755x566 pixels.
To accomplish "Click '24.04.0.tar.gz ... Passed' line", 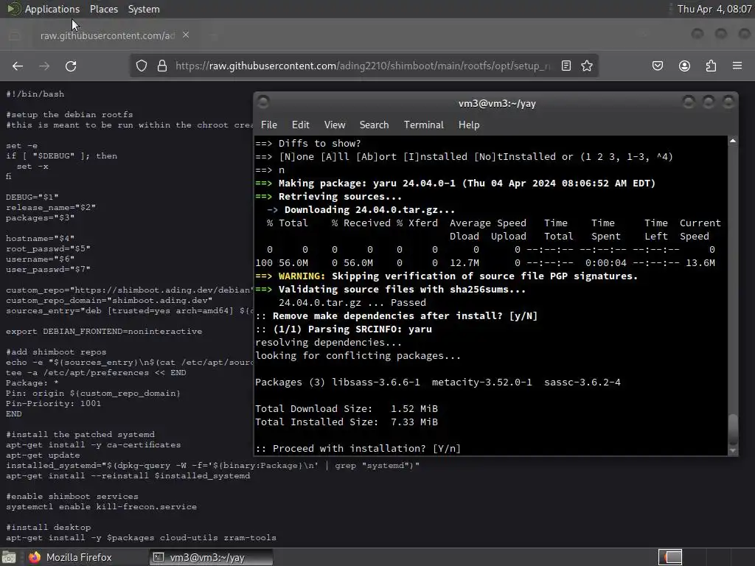I will (x=352, y=303).
